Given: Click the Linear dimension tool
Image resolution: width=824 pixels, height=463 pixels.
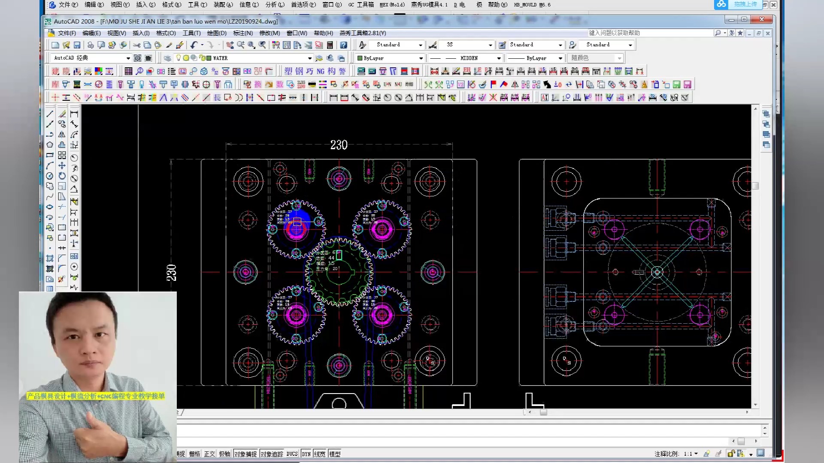Looking at the screenshot, I should tap(74, 114).
